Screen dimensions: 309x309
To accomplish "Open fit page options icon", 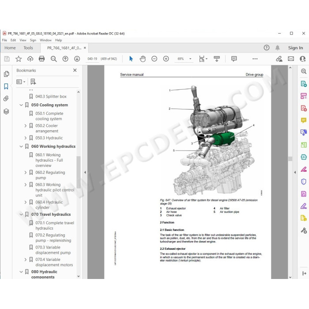I will tap(202, 59).
